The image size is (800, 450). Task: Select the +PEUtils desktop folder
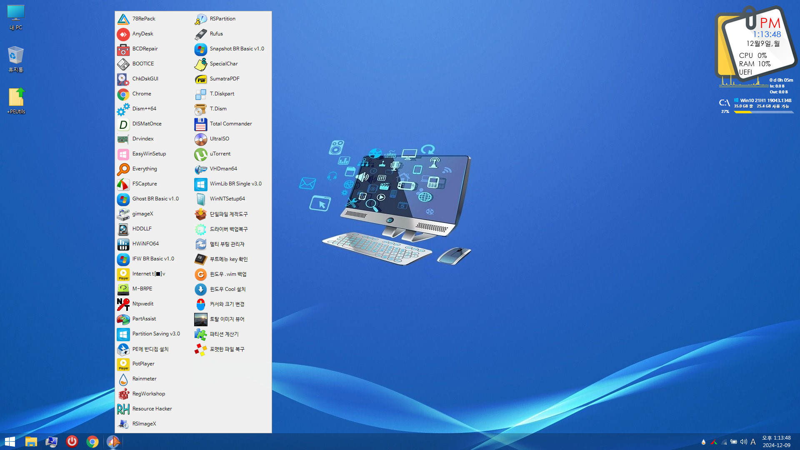coord(16,101)
